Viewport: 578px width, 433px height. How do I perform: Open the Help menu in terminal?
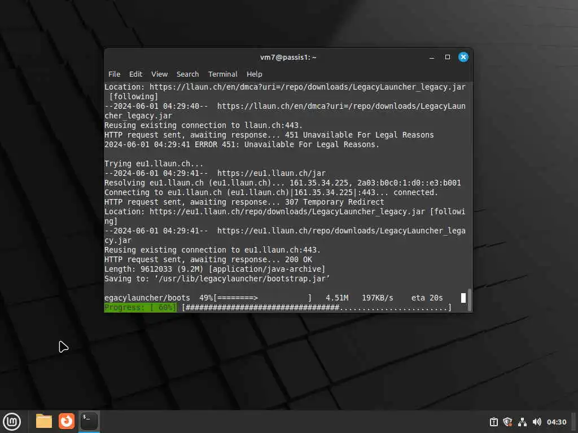pos(255,74)
